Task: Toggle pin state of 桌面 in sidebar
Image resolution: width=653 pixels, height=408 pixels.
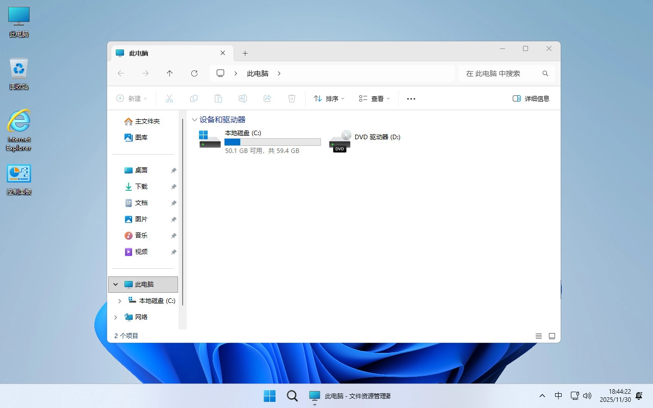Action: point(173,170)
